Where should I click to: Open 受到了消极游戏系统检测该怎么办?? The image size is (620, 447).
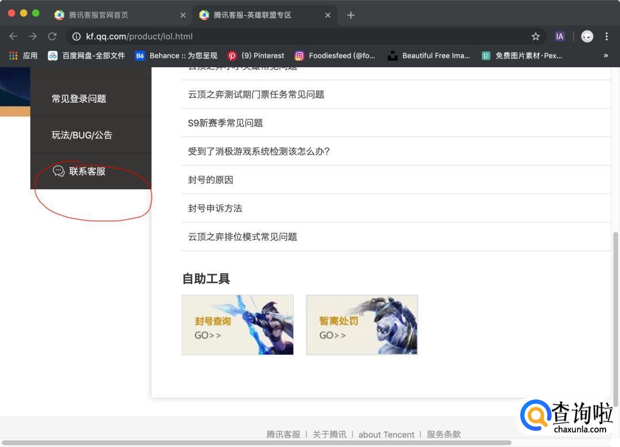(396, 151)
